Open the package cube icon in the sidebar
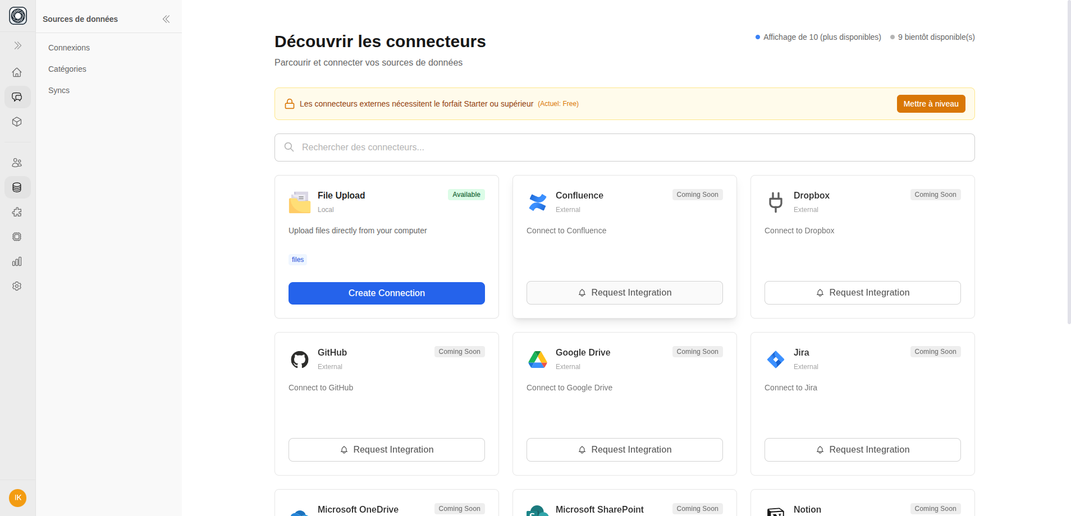Screen dimensions: 1071x516 point(17,121)
